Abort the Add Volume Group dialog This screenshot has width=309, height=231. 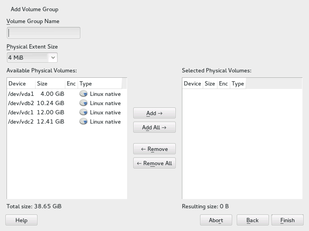(x=216, y=220)
